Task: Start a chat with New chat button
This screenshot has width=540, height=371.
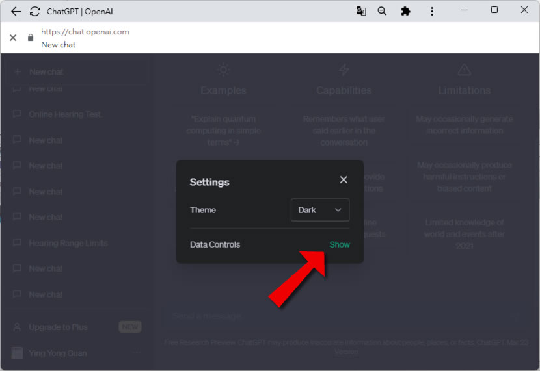Action: point(77,72)
